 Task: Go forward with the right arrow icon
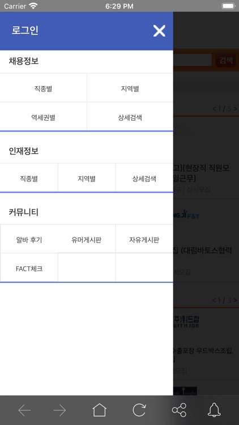tap(59, 410)
